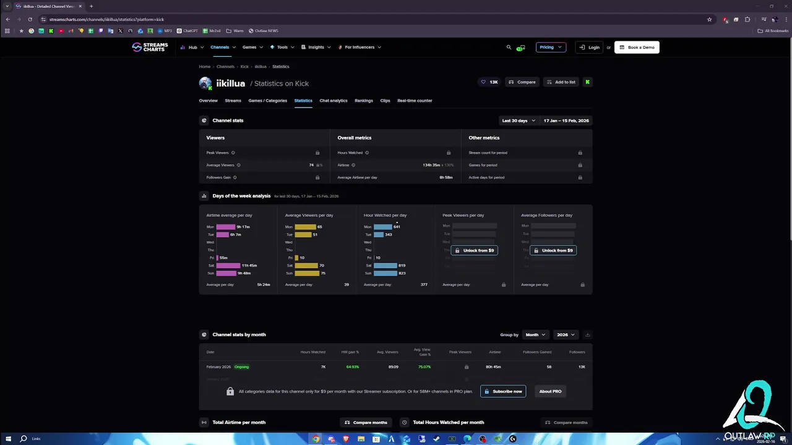
Task: Click the Subscribe now button
Action: point(503,391)
